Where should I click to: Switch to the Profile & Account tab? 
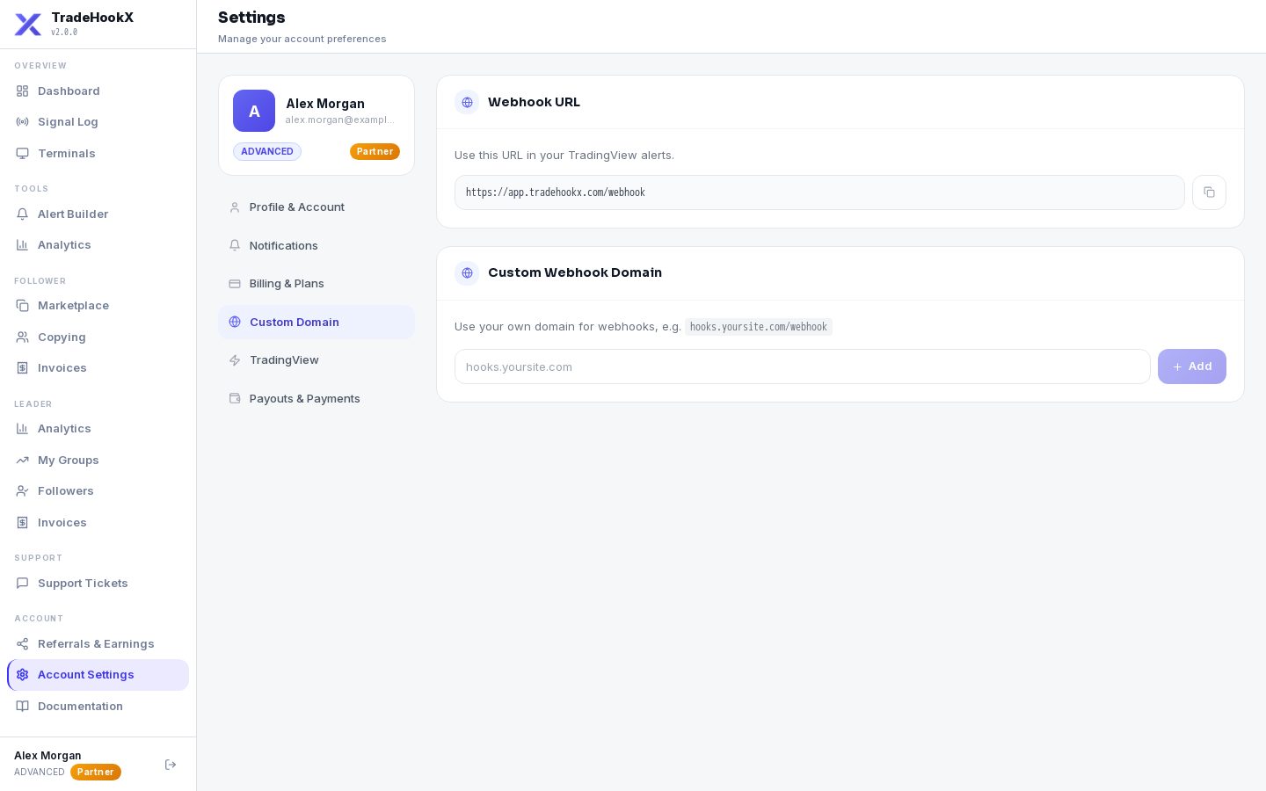click(x=316, y=207)
